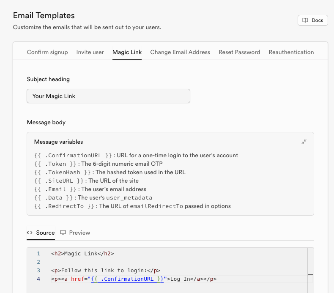Click the code editor minimap scrollbar
Viewport: 334px width, 293px height.
click(x=310, y=271)
